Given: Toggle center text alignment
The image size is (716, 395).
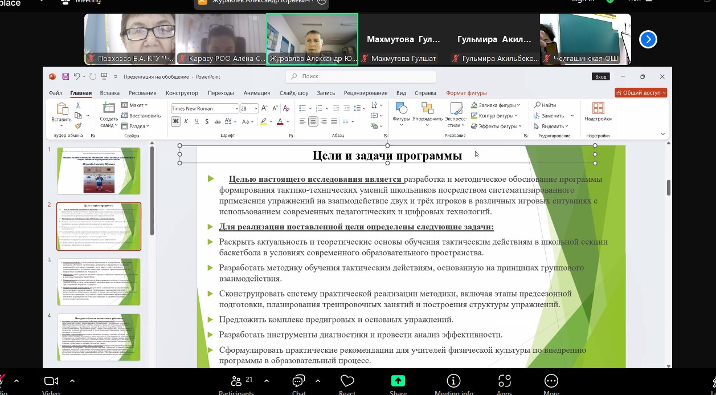Looking at the screenshot, I should pos(313,121).
